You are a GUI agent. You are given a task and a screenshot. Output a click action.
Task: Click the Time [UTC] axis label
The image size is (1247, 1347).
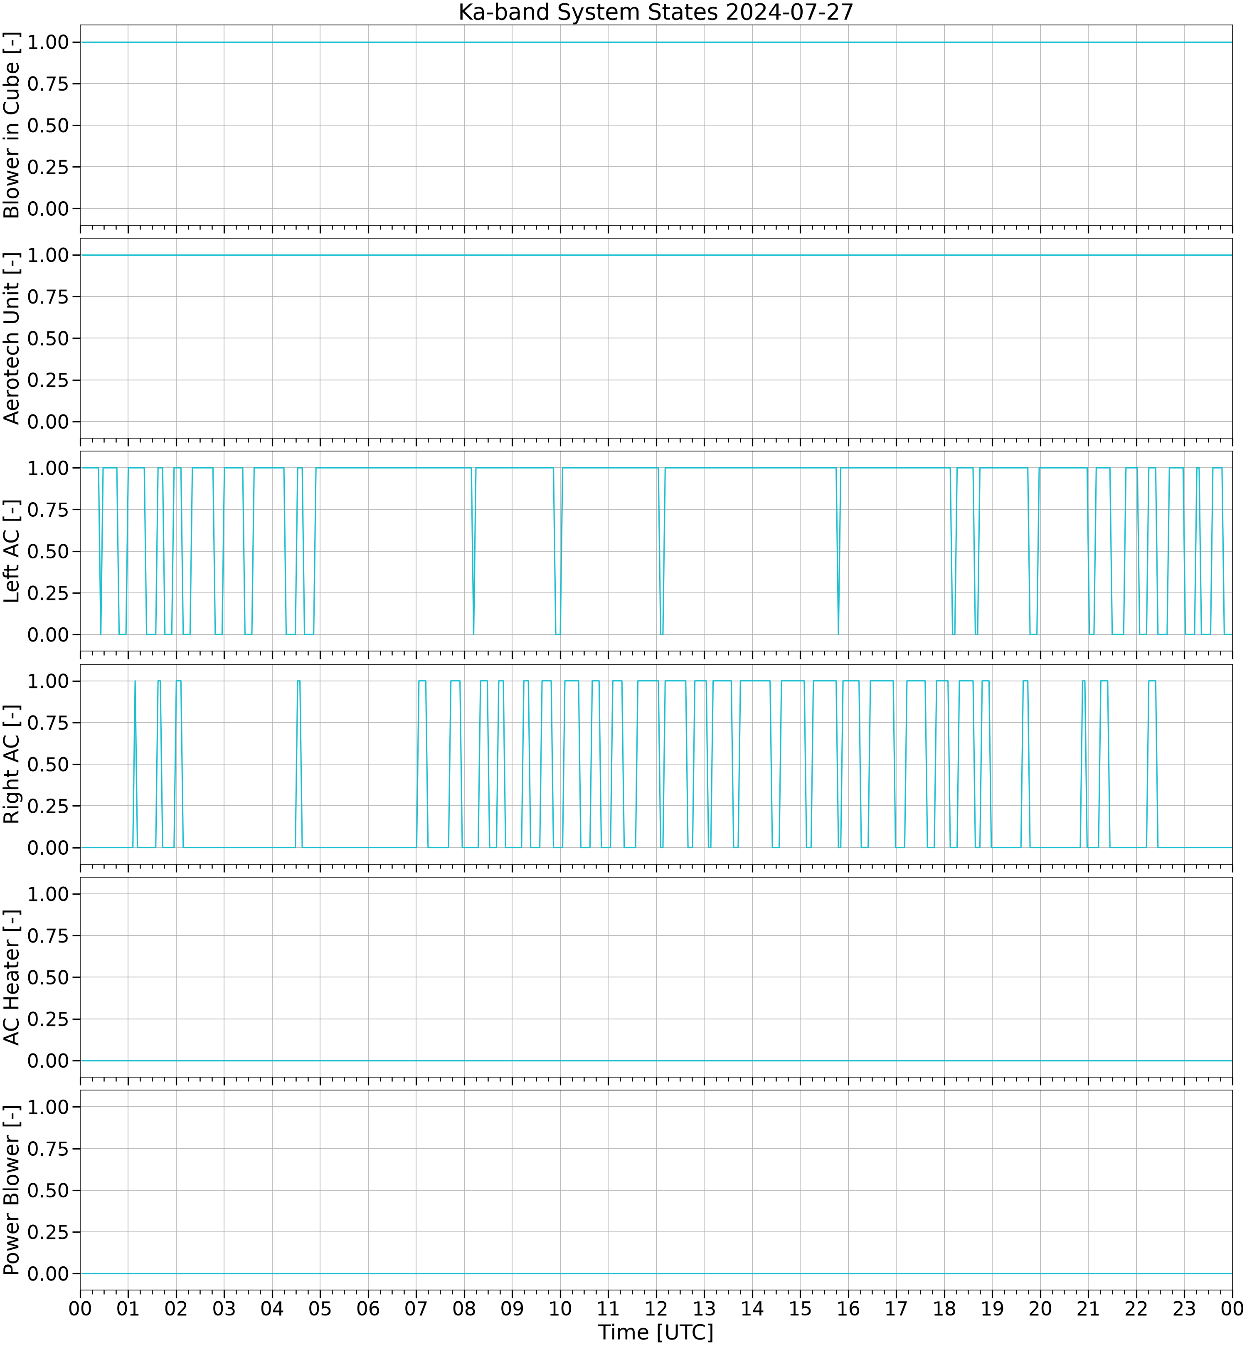coord(655,1332)
